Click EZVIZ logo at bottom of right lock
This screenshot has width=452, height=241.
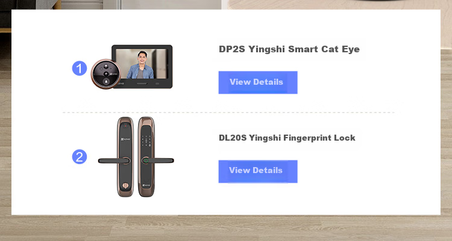146,186
